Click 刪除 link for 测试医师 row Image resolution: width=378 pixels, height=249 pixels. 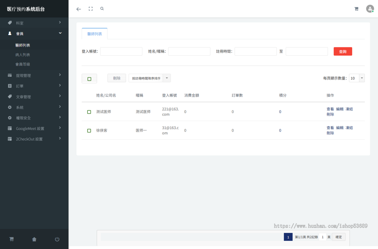click(x=330, y=115)
